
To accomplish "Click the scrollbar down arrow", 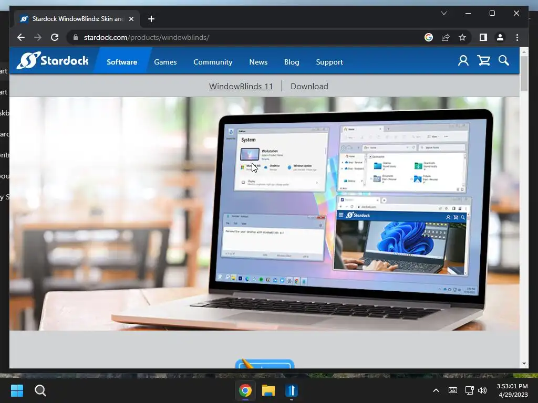I will [524, 364].
